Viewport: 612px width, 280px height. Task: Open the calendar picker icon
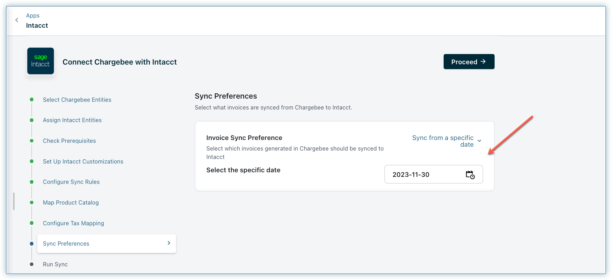[470, 174]
